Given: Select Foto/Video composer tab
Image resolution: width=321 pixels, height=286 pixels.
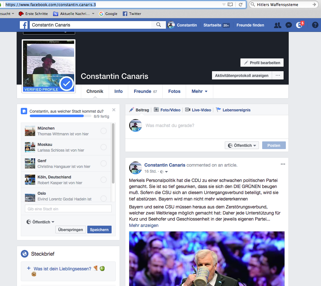Looking at the screenshot, I should 167,110.
